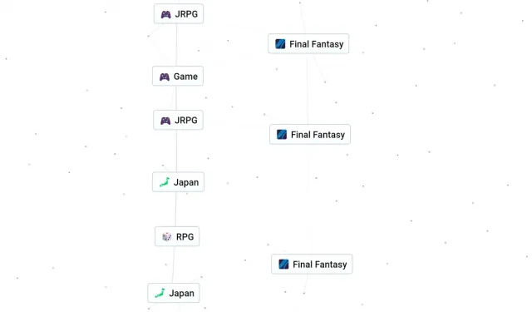The image size is (532, 312).
Task: Select the middle Final Fantasy text label
Action: pos(318,135)
